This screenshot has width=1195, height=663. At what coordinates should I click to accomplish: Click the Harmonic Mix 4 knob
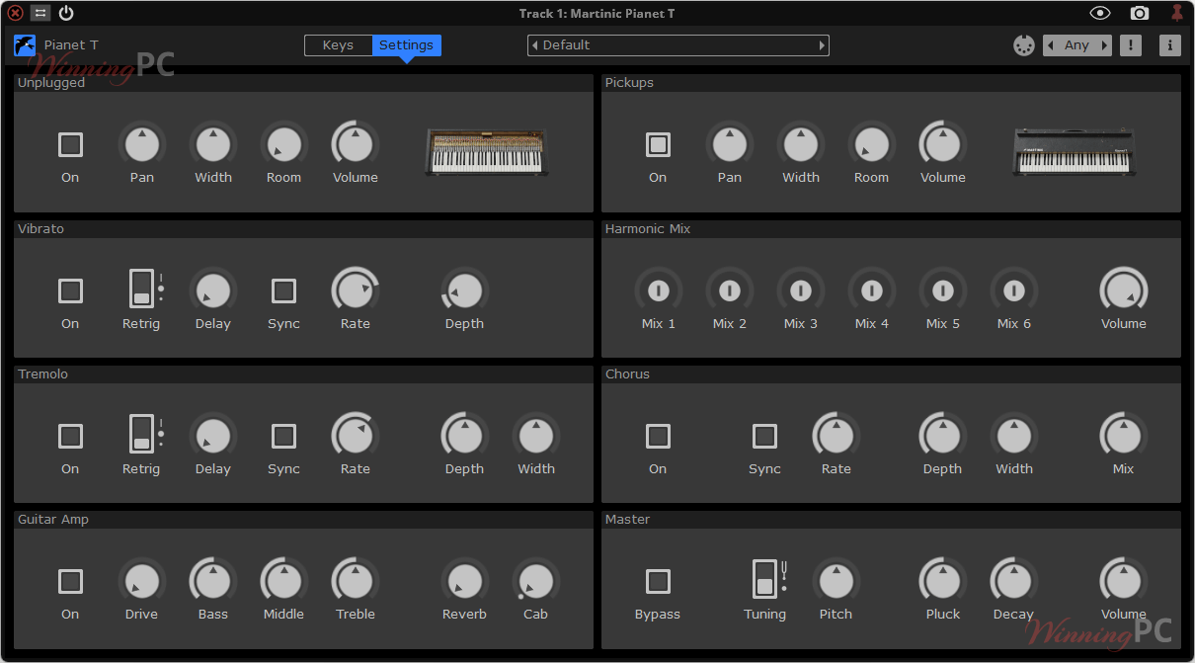pos(872,290)
